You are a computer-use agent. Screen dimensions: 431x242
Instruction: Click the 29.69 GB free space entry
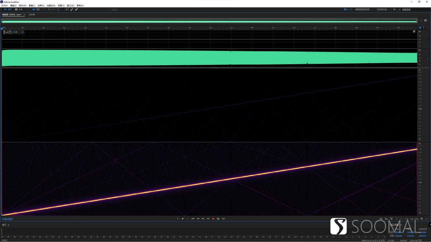click(416, 241)
